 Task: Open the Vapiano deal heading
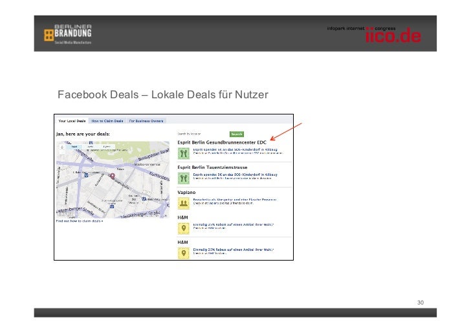pos(186,192)
